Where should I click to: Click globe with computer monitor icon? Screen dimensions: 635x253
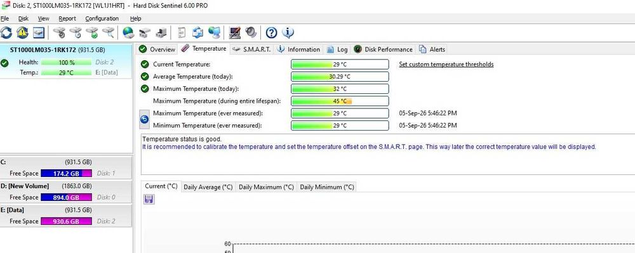tap(214, 32)
